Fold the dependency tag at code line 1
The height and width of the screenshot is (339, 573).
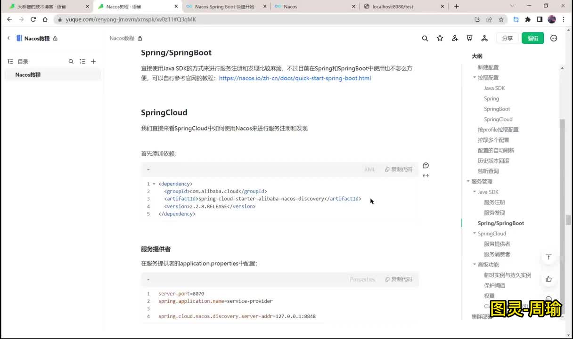(154, 184)
